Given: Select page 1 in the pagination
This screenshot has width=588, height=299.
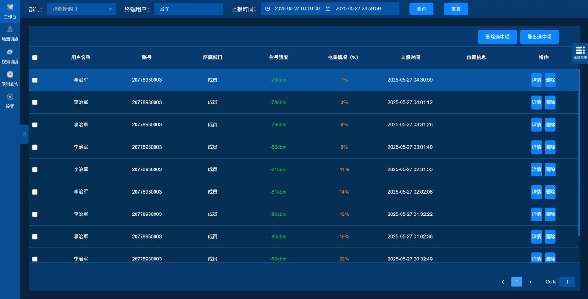Looking at the screenshot, I should pyautogui.click(x=517, y=282).
